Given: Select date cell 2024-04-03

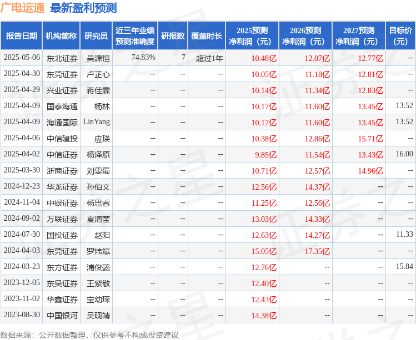Looking at the screenshot, I should click(22, 251).
